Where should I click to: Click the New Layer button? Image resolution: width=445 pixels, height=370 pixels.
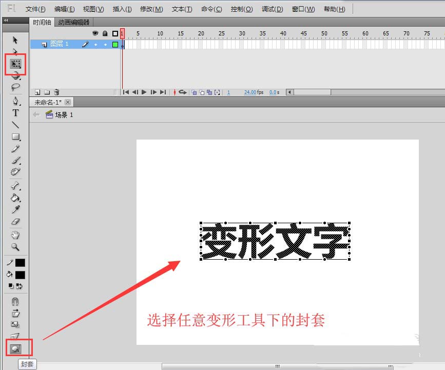(x=37, y=92)
